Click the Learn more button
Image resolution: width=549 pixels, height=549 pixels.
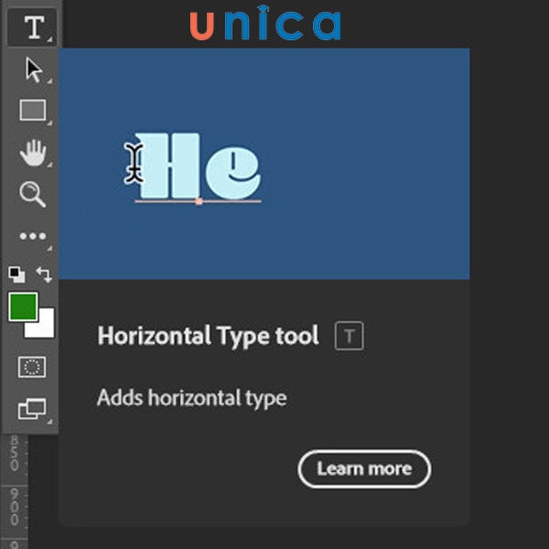coord(364,468)
